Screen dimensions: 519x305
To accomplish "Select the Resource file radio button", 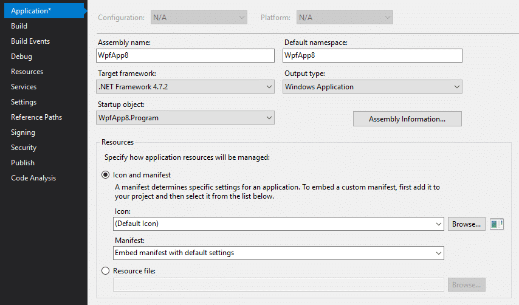I will point(105,270).
